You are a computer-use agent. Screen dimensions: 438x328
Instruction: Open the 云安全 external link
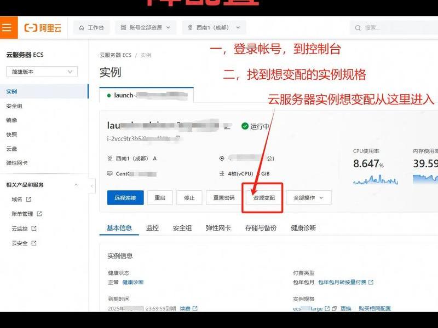click(x=24, y=243)
